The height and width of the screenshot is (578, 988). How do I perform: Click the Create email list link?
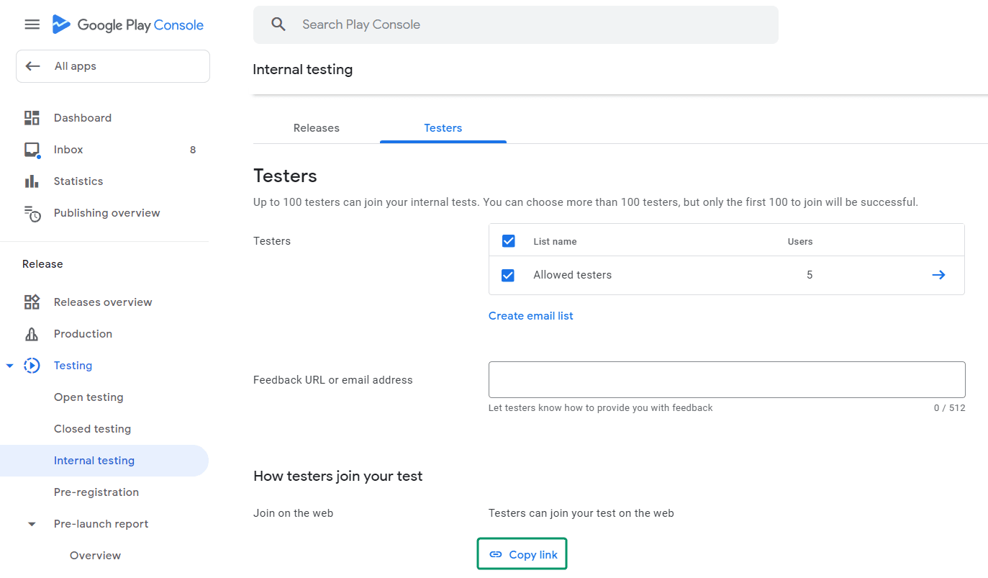click(530, 315)
